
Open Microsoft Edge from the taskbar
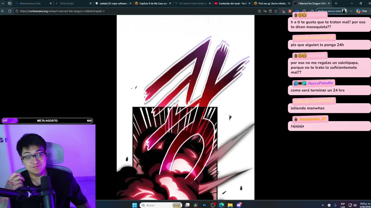click(x=221, y=205)
